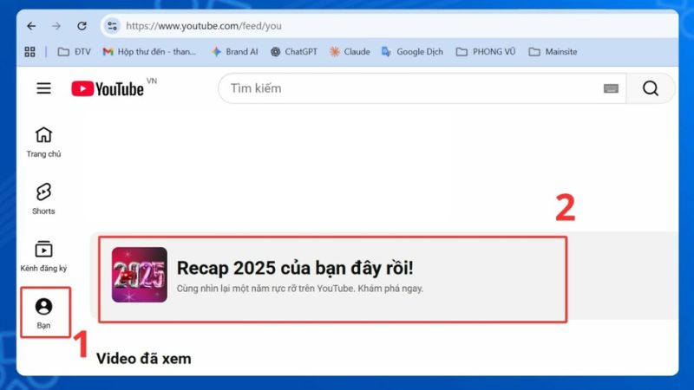Open Kênh đăng ký subscriptions in sidebar
This screenshot has width=694, height=390.
click(x=43, y=257)
